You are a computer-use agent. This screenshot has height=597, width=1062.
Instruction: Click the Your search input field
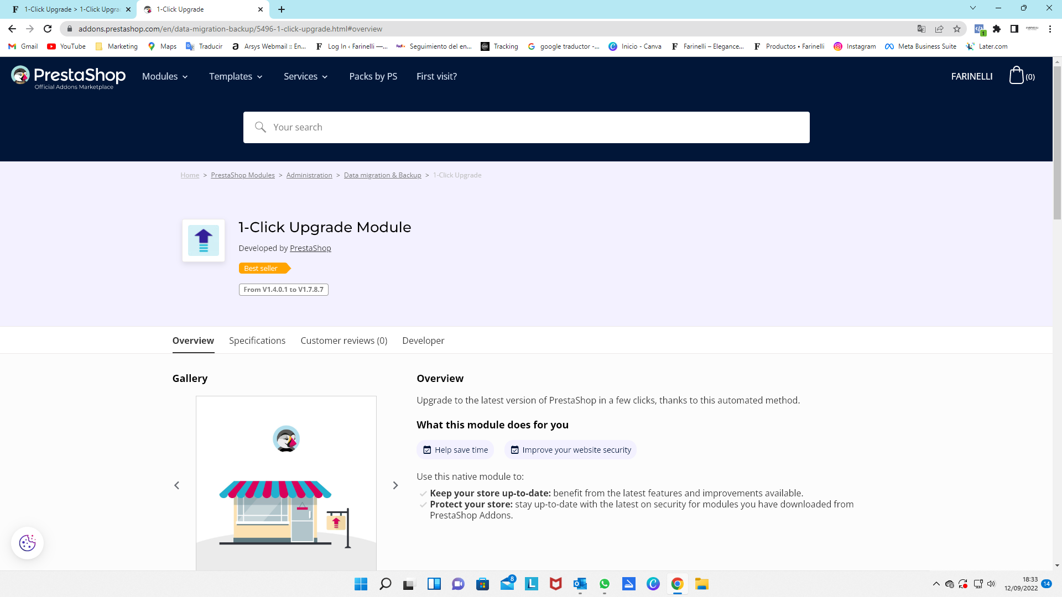[x=525, y=127]
